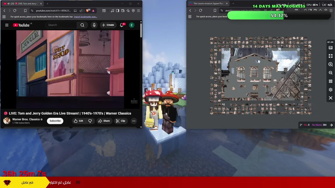The width and height of the screenshot is (335, 188).
Task: Click Import bookmarks now link
Action: (x=85, y=17)
